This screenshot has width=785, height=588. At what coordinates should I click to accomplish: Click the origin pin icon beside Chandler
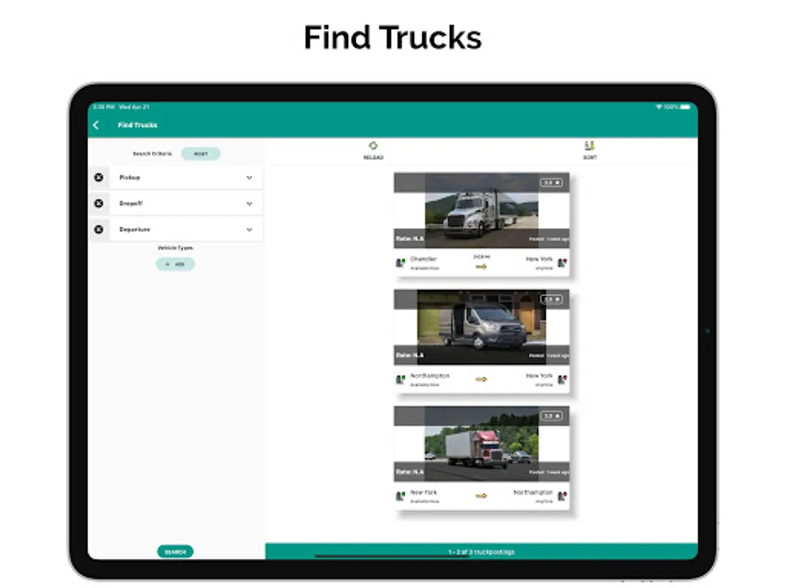400,263
